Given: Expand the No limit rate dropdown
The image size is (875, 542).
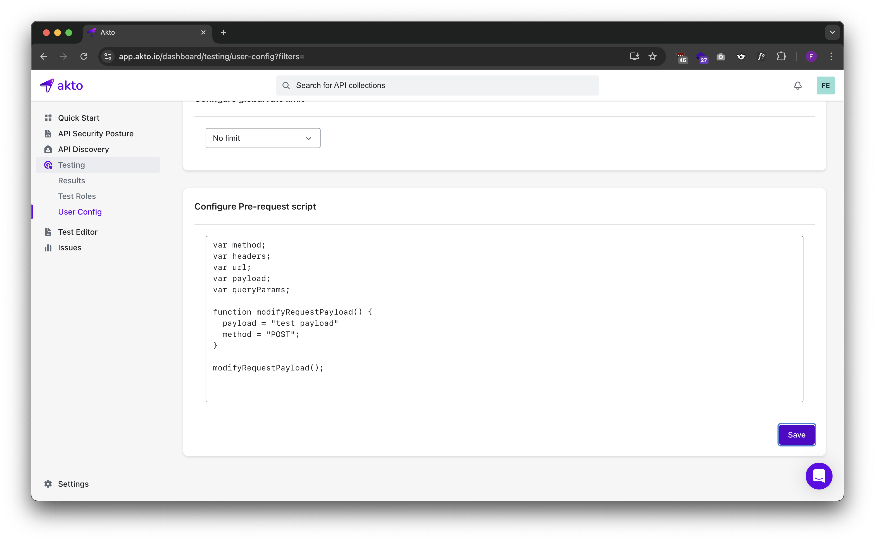Looking at the screenshot, I should coord(263,138).
